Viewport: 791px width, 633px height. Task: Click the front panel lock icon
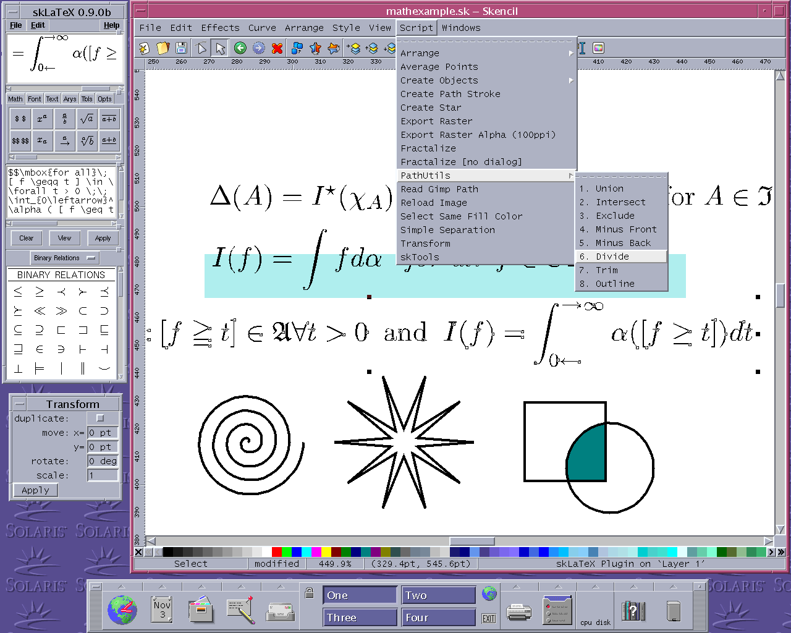click(310, 593)
